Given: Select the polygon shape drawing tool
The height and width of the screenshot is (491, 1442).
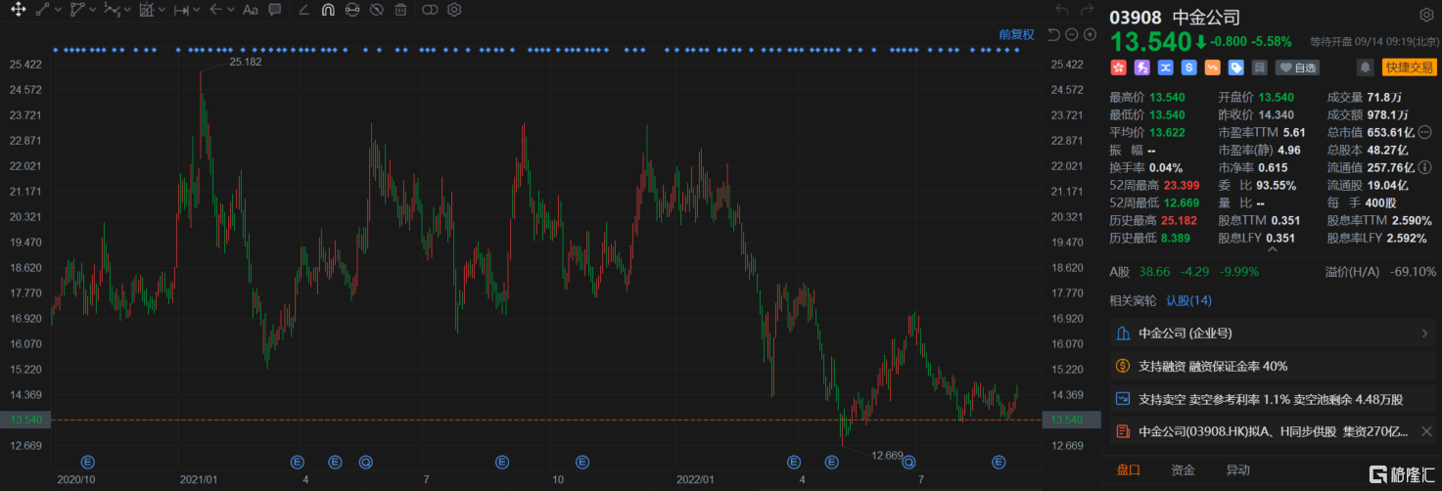Looking at the screenshot, I should 78,10.
